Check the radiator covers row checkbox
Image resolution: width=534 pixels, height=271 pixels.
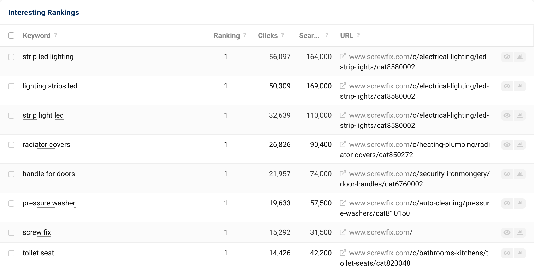pos(11,145)
